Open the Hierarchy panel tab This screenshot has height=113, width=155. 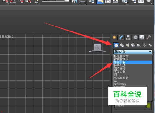[x=128, y=37]
